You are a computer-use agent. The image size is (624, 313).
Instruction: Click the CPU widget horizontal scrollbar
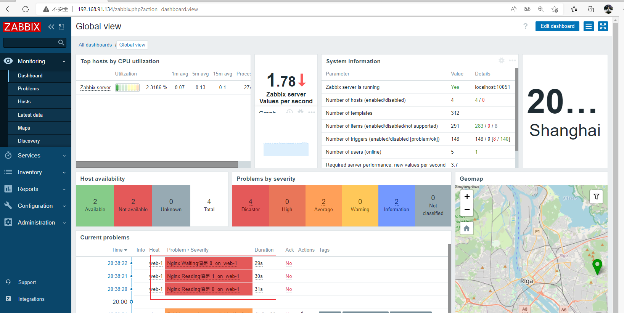(x=157, y=164)
